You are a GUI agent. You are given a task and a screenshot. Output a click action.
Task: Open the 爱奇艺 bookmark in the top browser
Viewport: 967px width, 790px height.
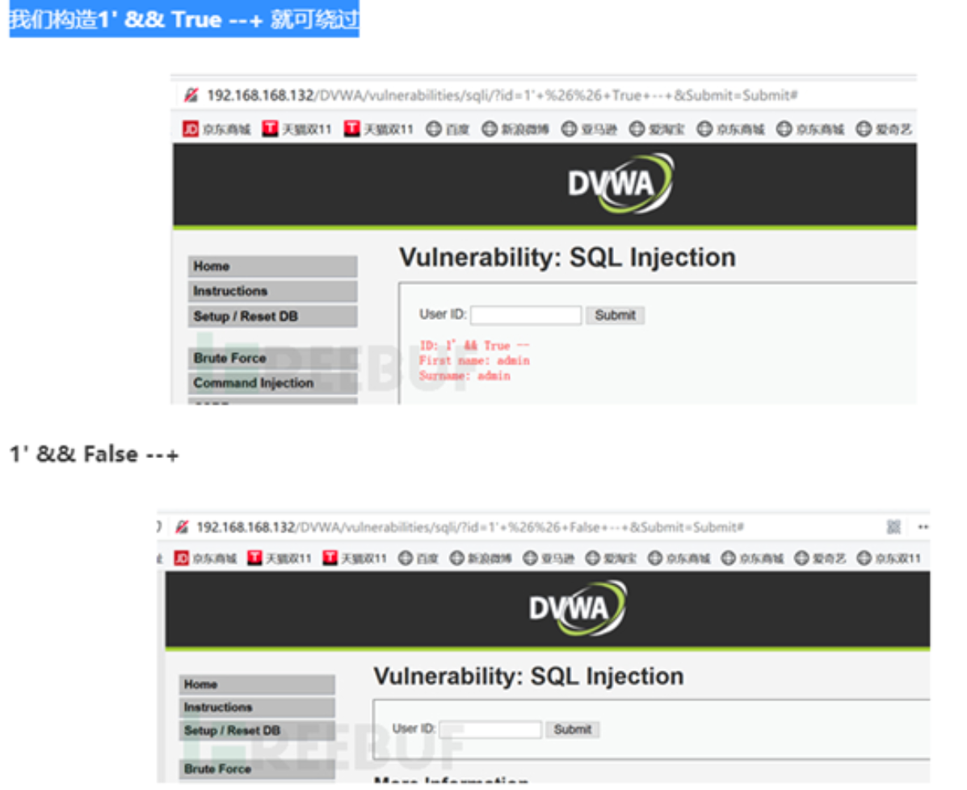pyautogui.click(x=884, y=129)
